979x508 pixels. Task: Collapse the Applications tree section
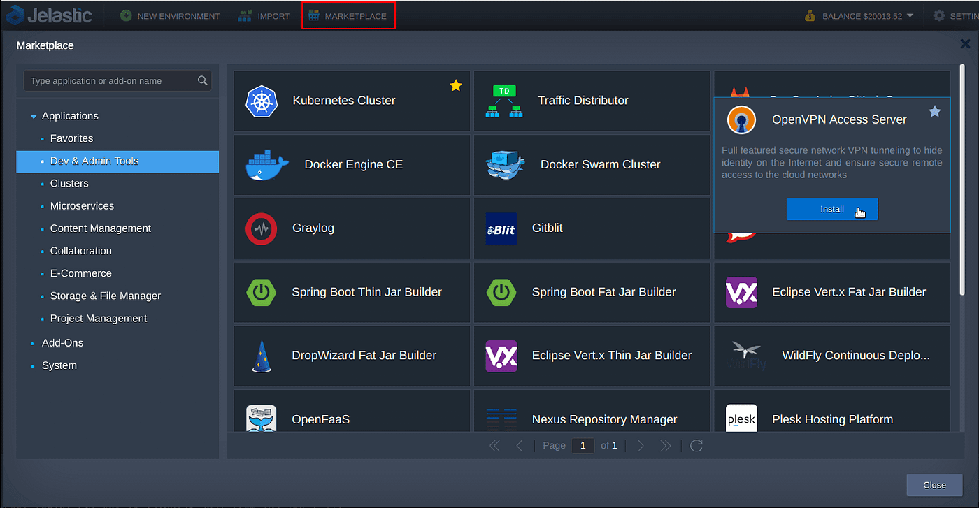(34, 117)
